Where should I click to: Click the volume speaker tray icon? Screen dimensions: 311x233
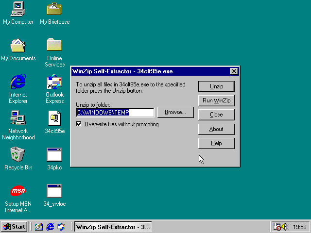pyautogui.click(x=285, y=227)
